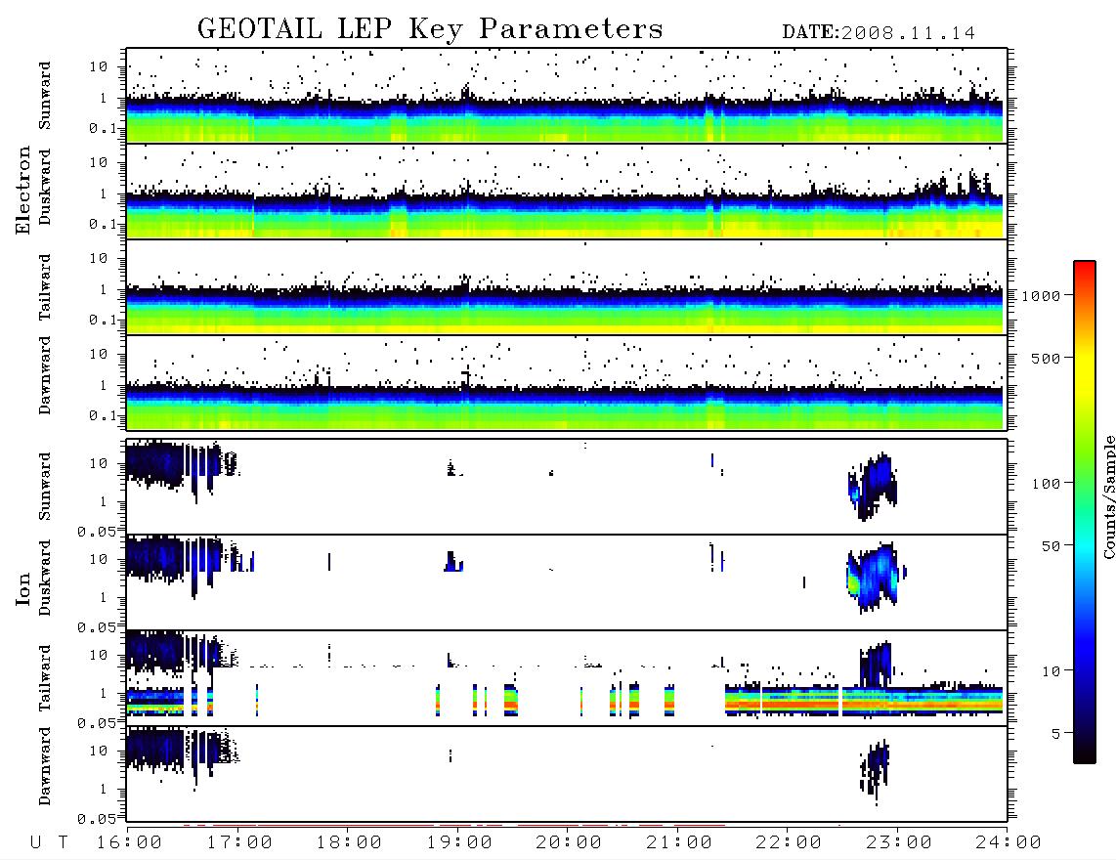Click the 16:00 time axis label
The height and width of the screenshot is (860, 1116).
[x=130, y=843]
